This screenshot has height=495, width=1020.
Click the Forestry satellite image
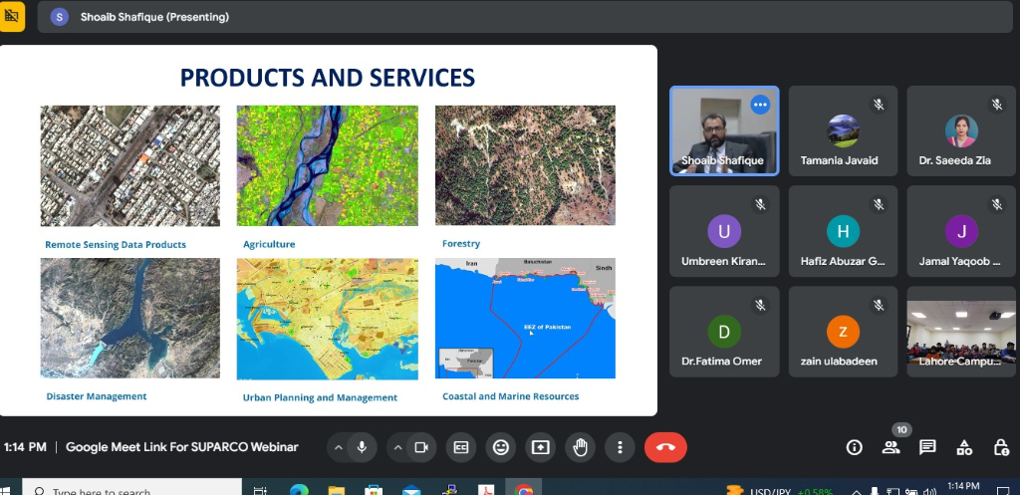(525, 165)
